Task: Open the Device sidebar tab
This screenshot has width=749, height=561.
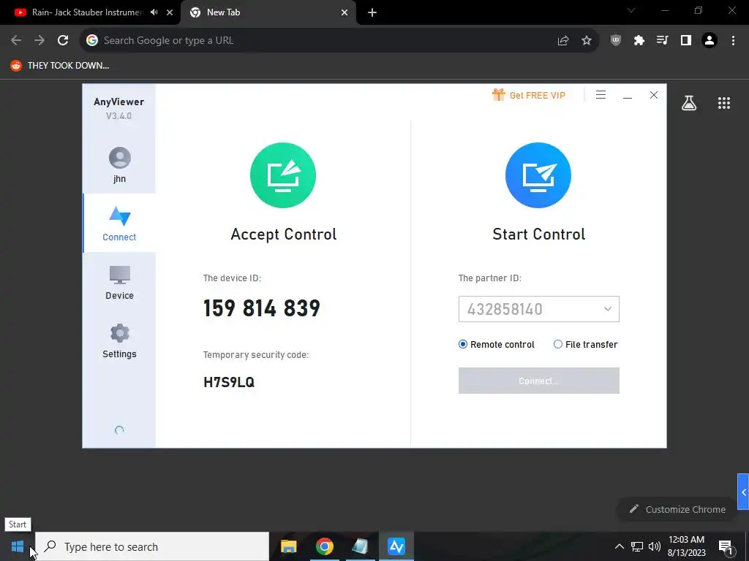Action: [119, 283]
